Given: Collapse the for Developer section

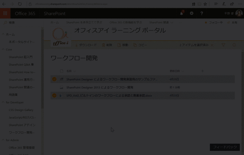Looking at the screenshot, I should tap(3, 102).
